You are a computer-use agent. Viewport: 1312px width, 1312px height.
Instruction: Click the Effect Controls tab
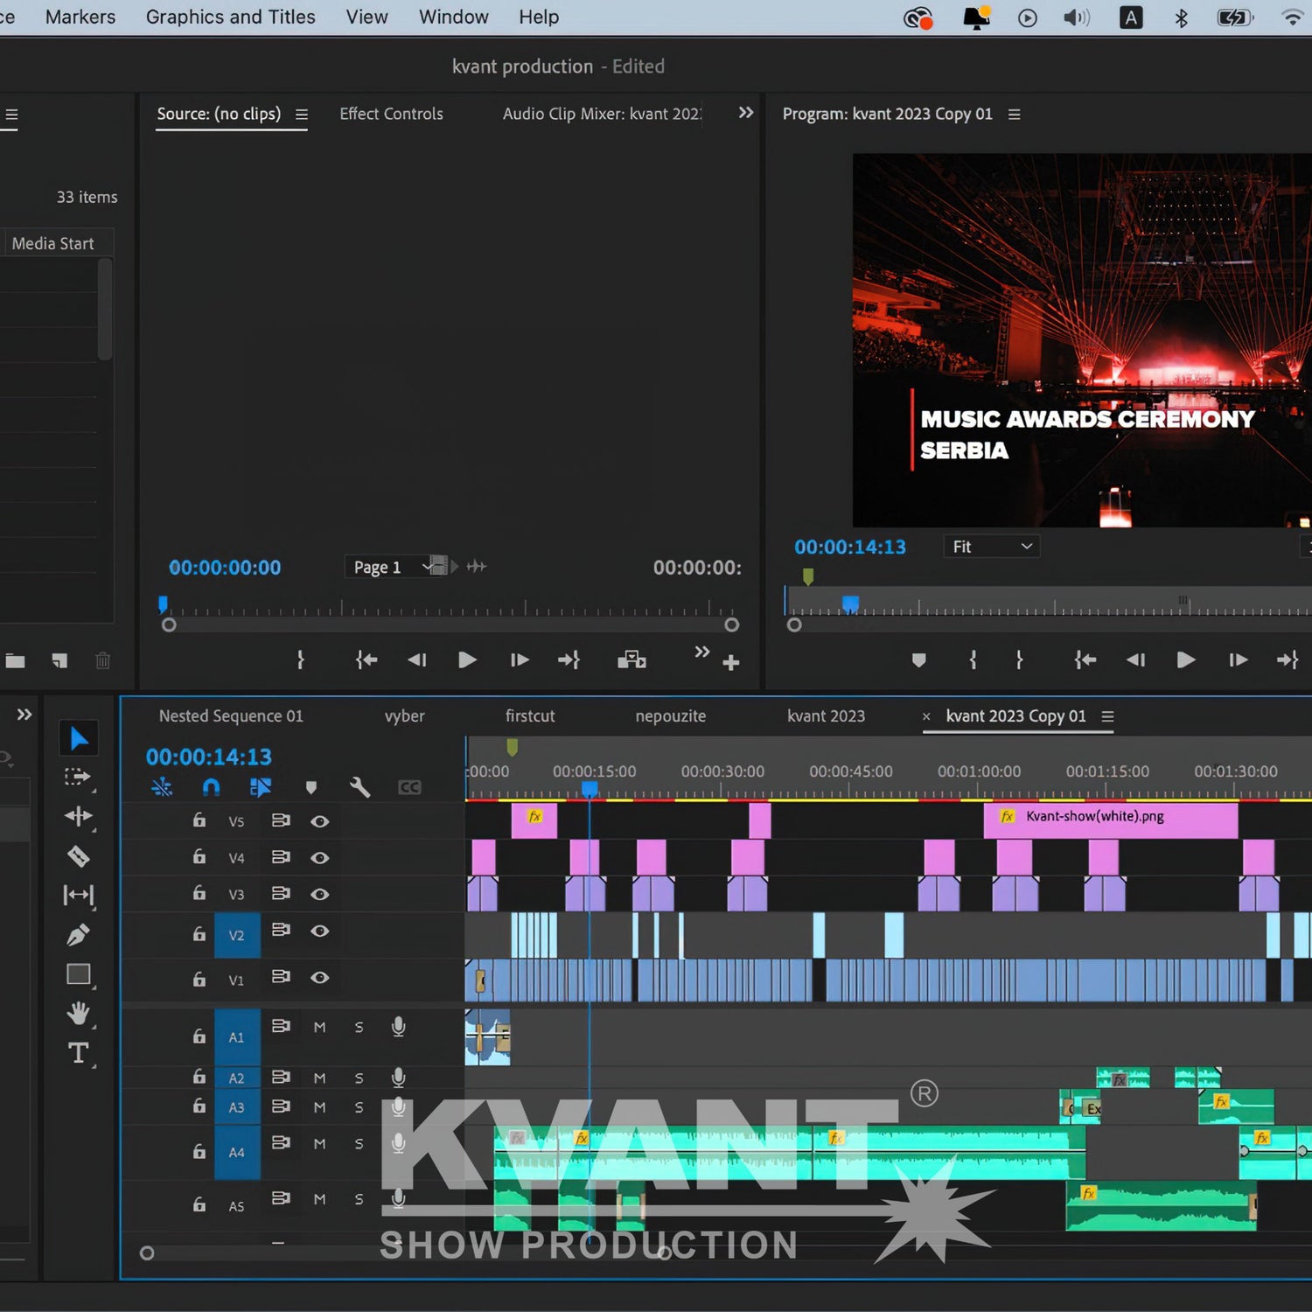coord(391,114)
